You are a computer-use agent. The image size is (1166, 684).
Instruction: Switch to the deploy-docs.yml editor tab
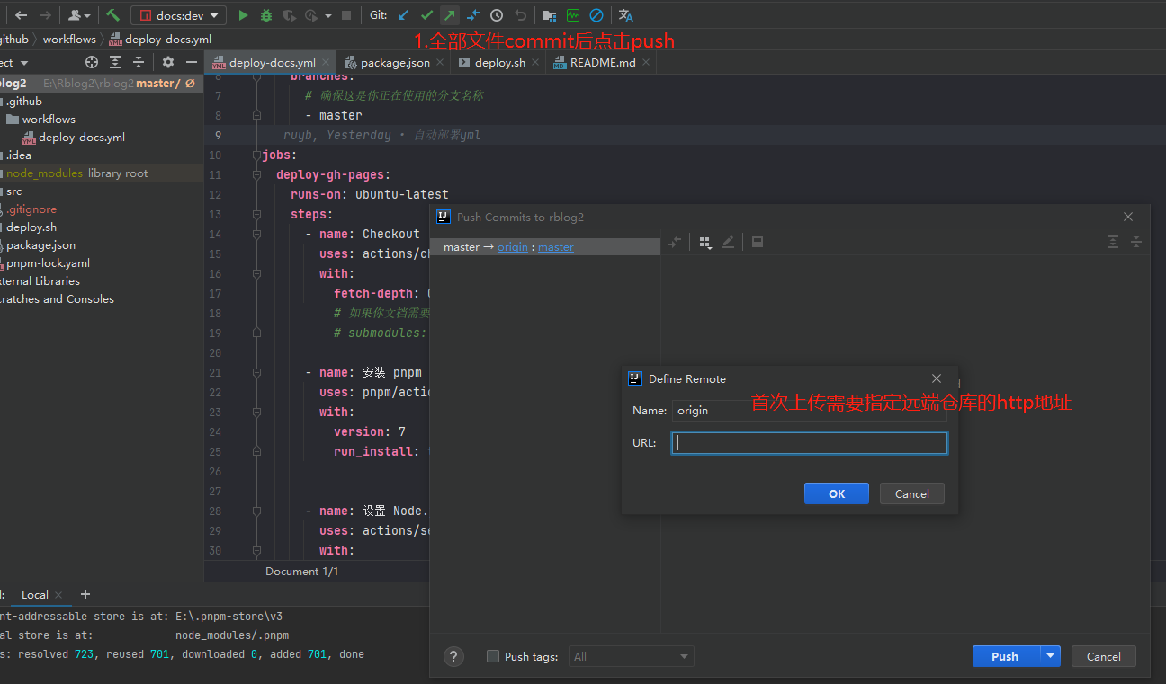point(270,63)
